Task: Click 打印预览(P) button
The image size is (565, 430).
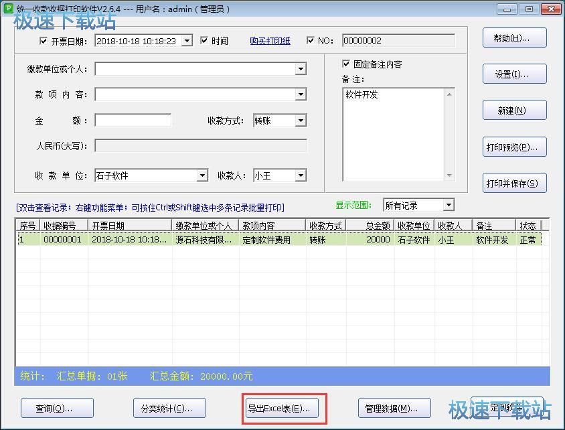Action: 514,147
